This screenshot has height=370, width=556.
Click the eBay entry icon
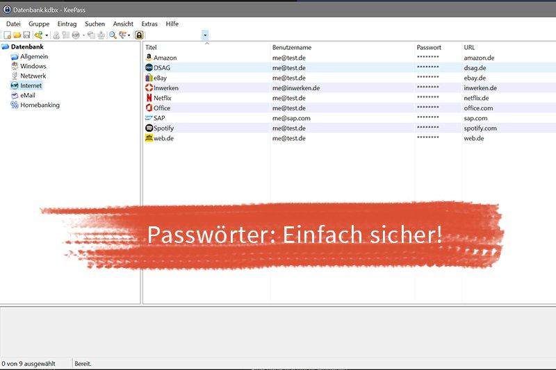click(149, 78)
